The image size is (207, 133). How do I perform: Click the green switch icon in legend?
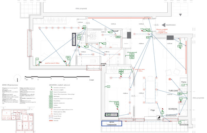pyautogui.click(x=51, y=87)
